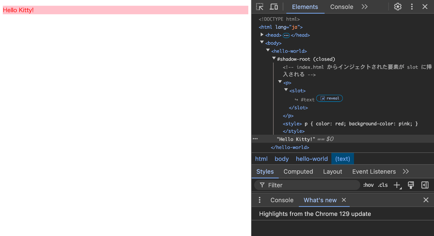The width and height of the screenshot is (434, 236).
Task: Open the Layout tab
Action: tap(333, 172)
